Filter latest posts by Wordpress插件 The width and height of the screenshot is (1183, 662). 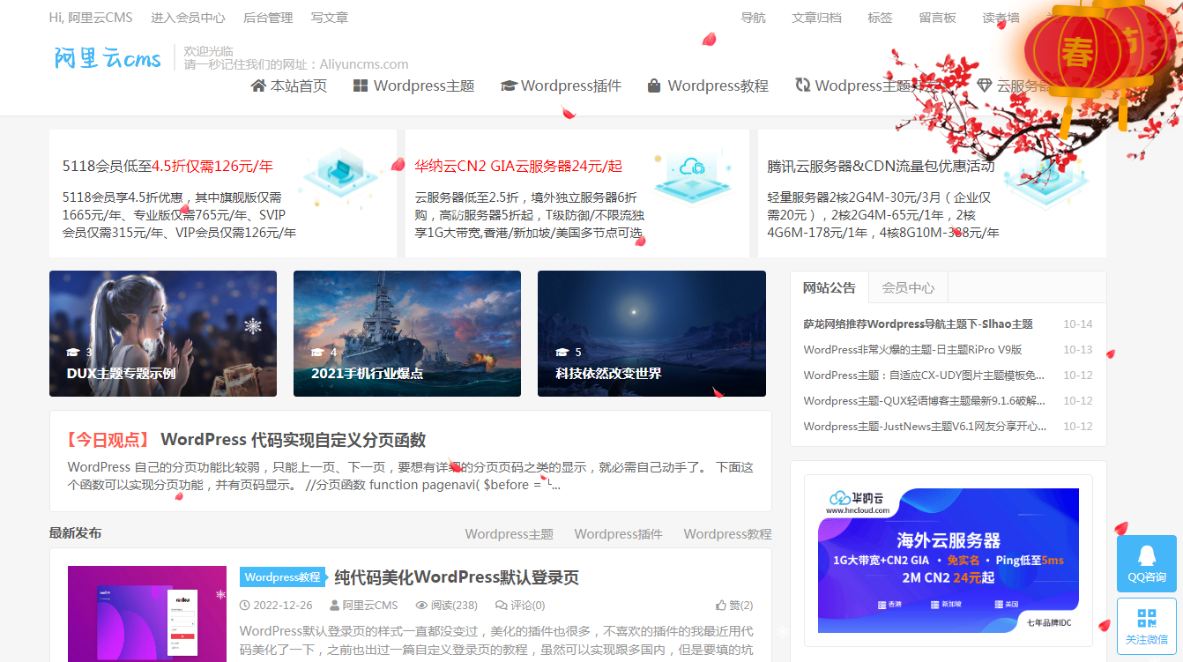pos(619,534)
